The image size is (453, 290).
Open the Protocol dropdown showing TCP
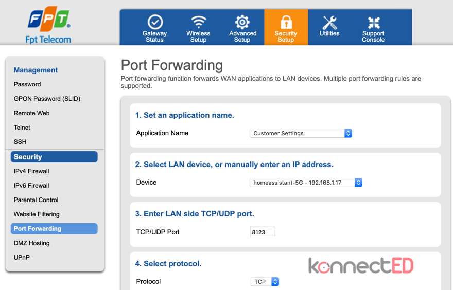pyautogui.click(x=265, y=282)
